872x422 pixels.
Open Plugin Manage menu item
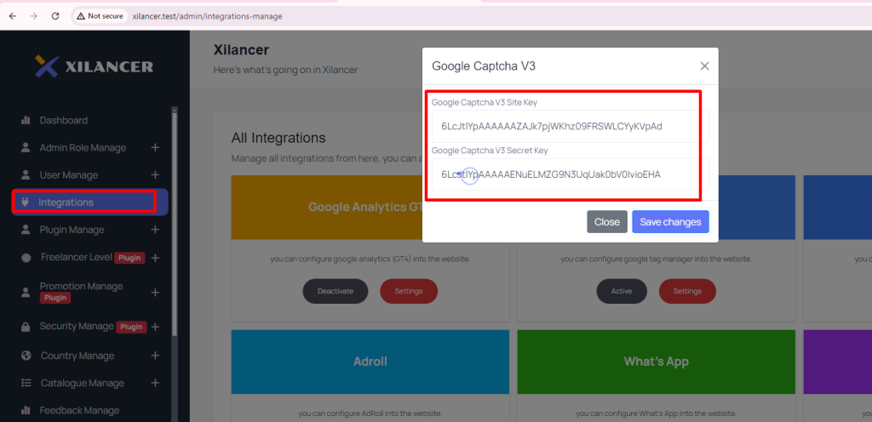72,230
